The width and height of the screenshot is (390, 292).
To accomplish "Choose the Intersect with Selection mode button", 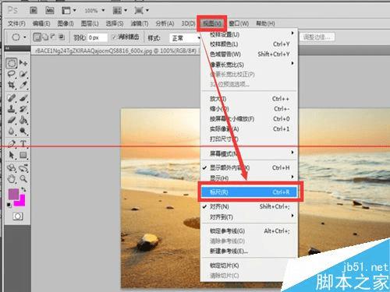I will click(x=62, y=37).
